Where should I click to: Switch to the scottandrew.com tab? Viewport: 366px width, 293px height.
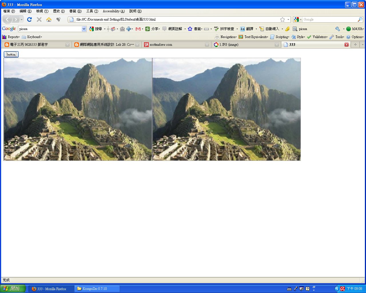pyautogui.click(x=176, y=45)
